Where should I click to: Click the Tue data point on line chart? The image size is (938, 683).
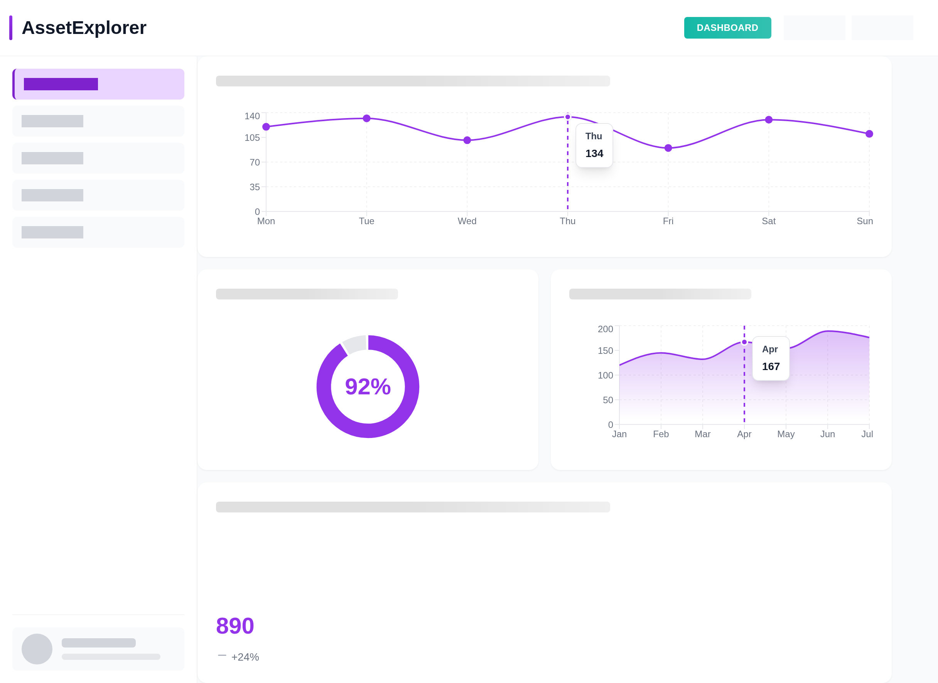[366, 118]
